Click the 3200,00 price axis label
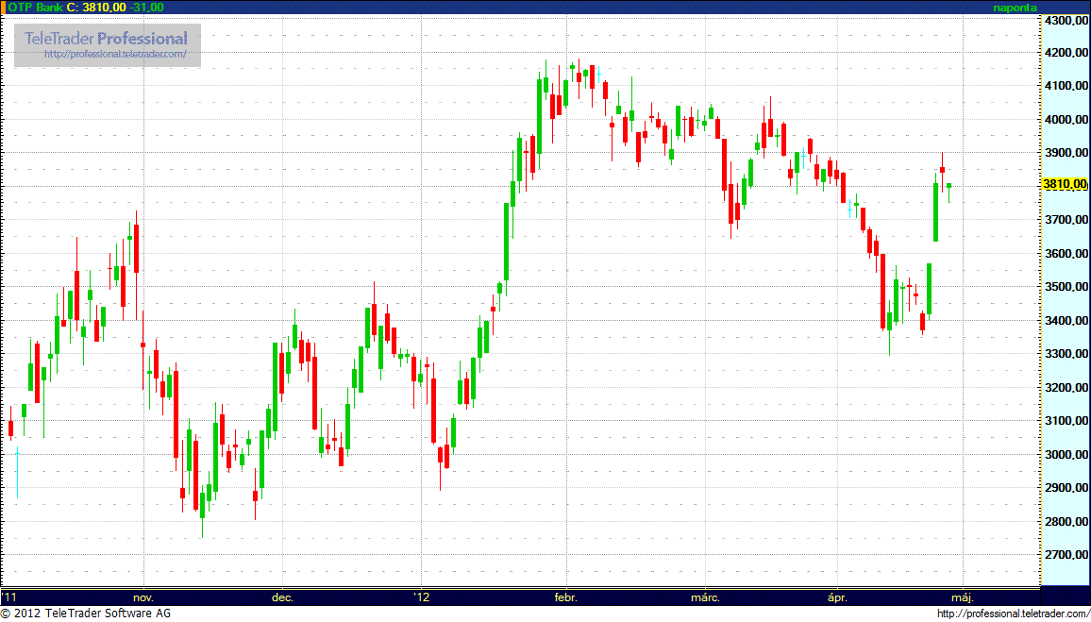Viewport: 1091px width, 622px height. [1065, 387]
